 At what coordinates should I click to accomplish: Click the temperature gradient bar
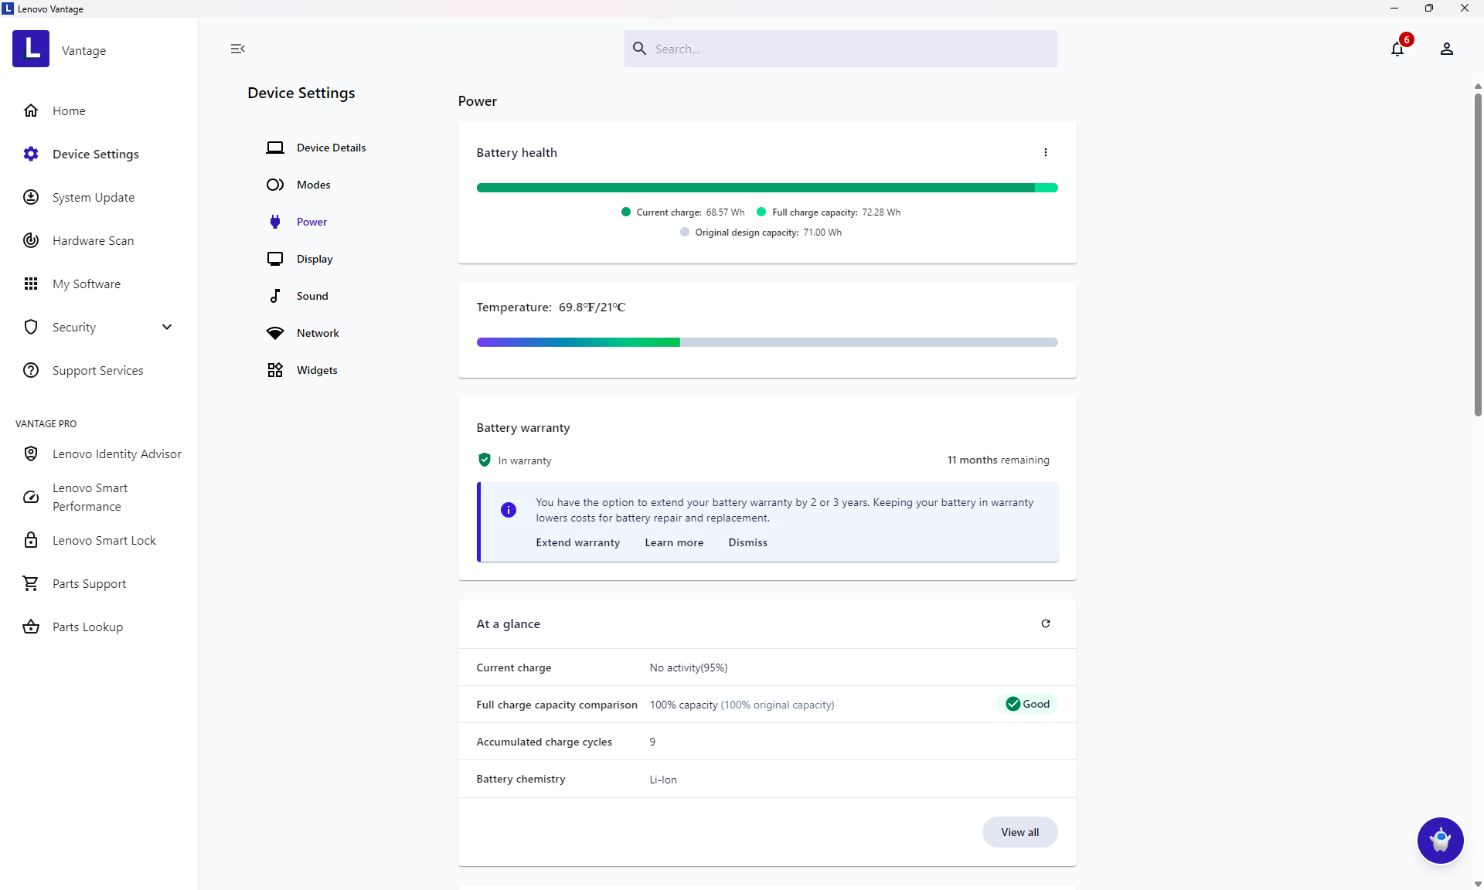pyautogui.click(x=768, y=342)
